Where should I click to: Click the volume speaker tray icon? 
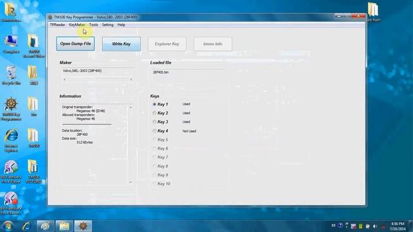375,226
